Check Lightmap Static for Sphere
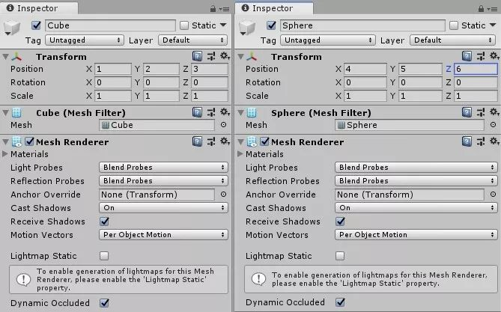Screen dimensions: 501x312 pos(340,256)
